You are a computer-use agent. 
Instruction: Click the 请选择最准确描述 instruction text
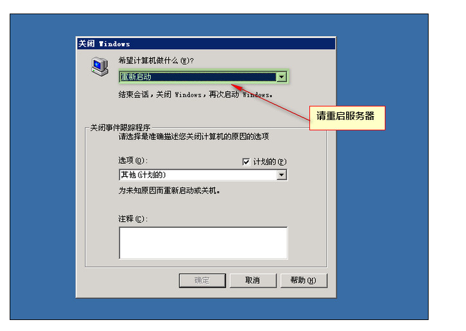tap(193, 137)
